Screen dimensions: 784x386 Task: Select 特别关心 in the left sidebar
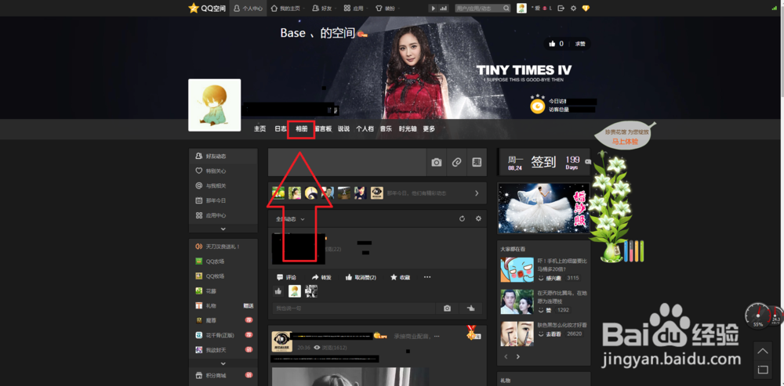click(x=223, y=171)
